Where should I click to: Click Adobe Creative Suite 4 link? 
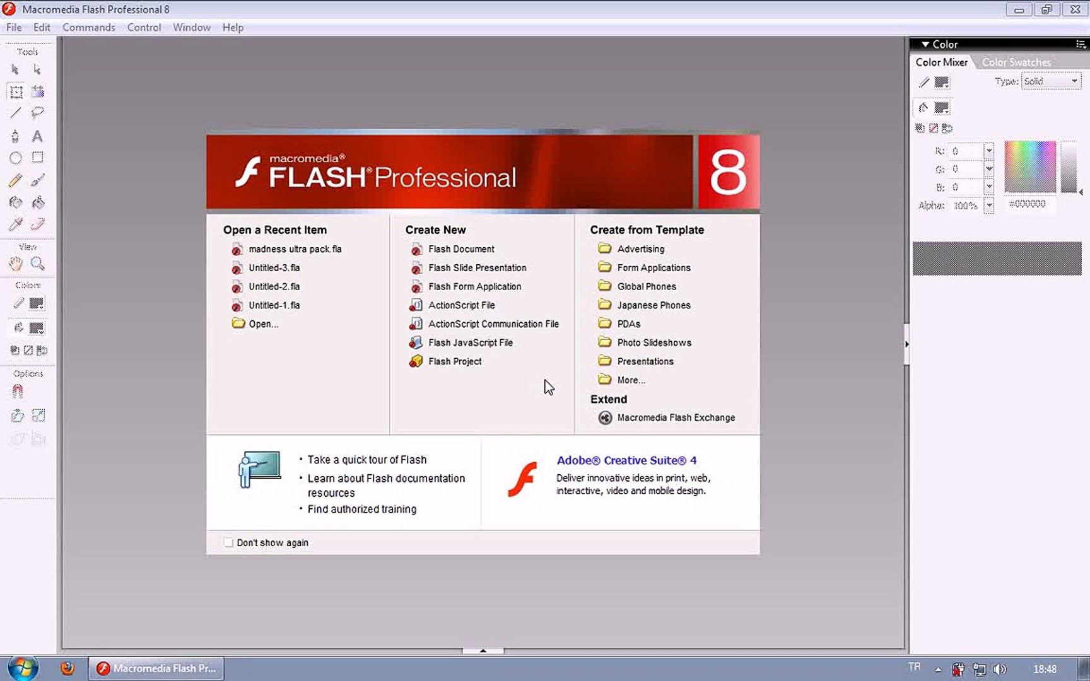[x=626, y=460]
